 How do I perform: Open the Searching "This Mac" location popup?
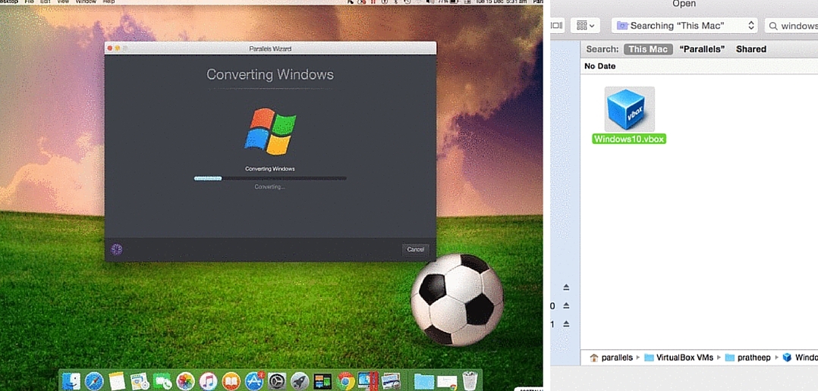[x=684, y=26]
